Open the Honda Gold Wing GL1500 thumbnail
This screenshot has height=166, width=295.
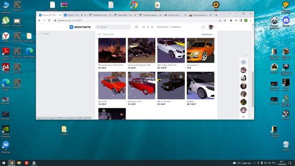(142, 50)
